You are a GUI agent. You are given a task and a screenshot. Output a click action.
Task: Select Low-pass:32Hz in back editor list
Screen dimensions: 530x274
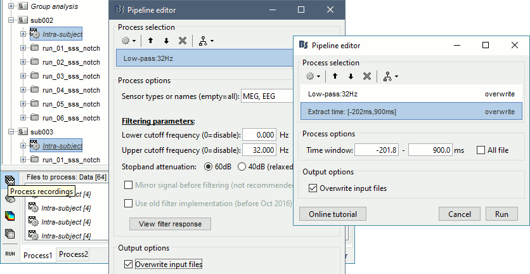[205, 58]
